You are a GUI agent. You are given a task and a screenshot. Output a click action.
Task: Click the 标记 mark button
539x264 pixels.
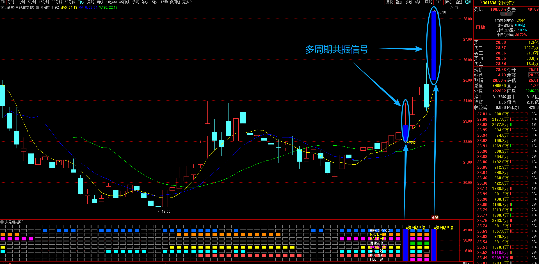coord(448,2)
